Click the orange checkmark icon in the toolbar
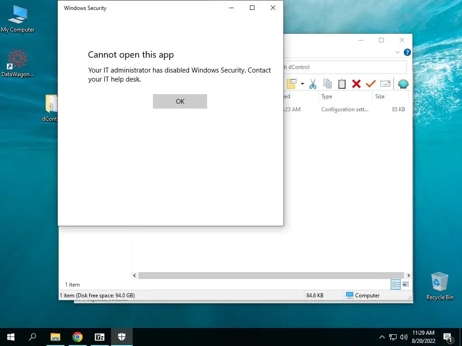 tap(371, 84)
